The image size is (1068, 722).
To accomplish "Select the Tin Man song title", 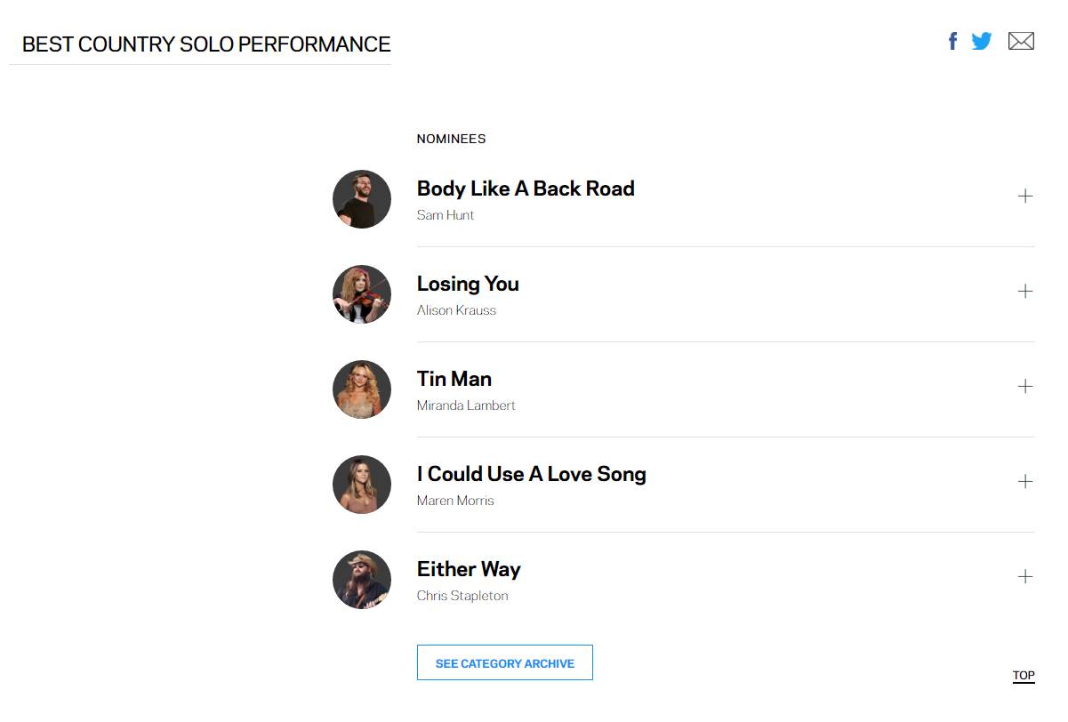I will [x=454, y=379].
